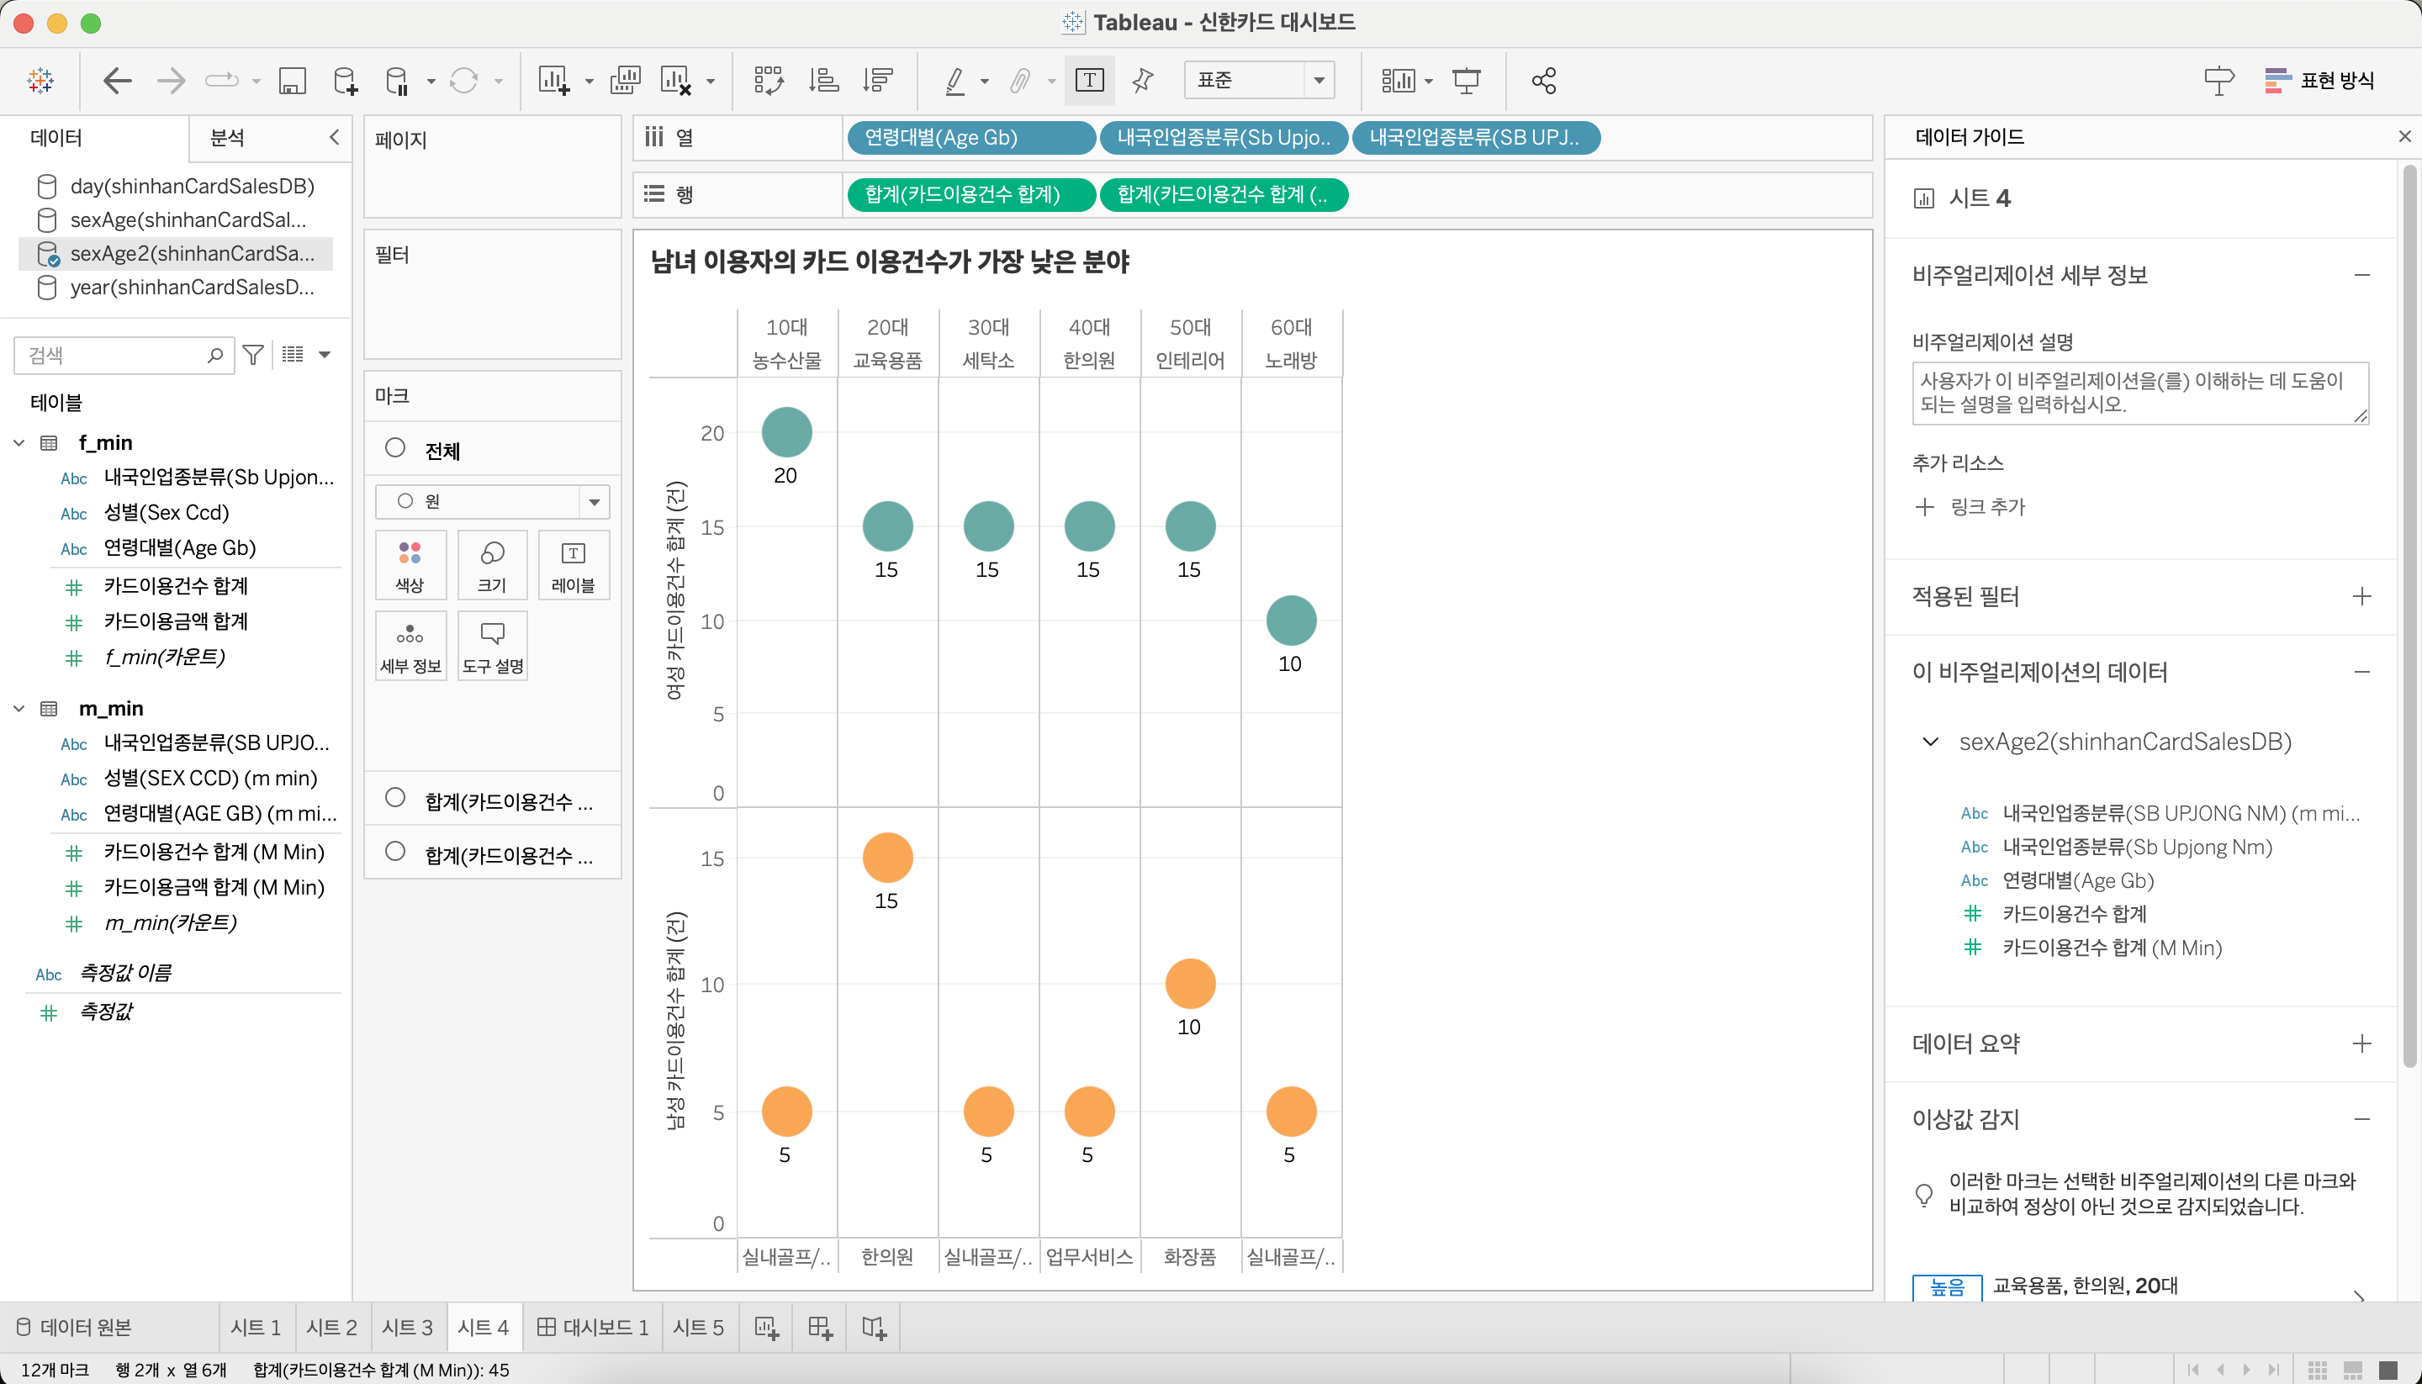Click the new worksheet toolbar icon

(553, 81)
